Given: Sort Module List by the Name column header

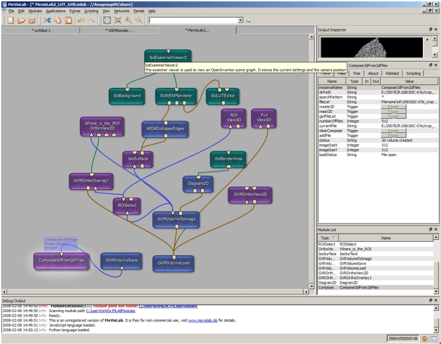Looking at the screenshot, I should coord(386,238).
